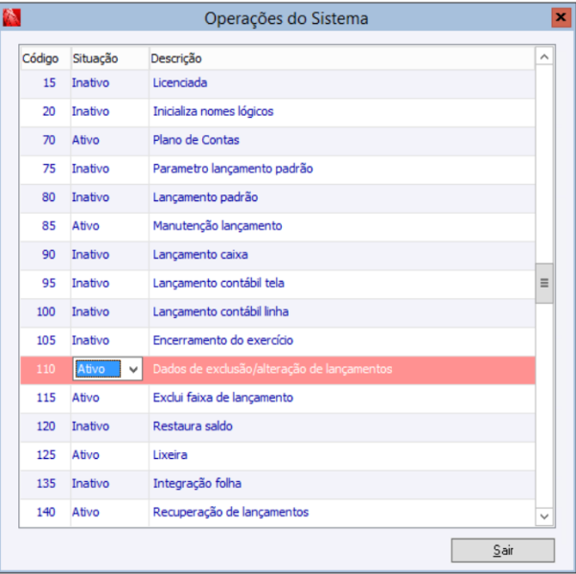Select the 'Licenciada' row description

point(180,83)
